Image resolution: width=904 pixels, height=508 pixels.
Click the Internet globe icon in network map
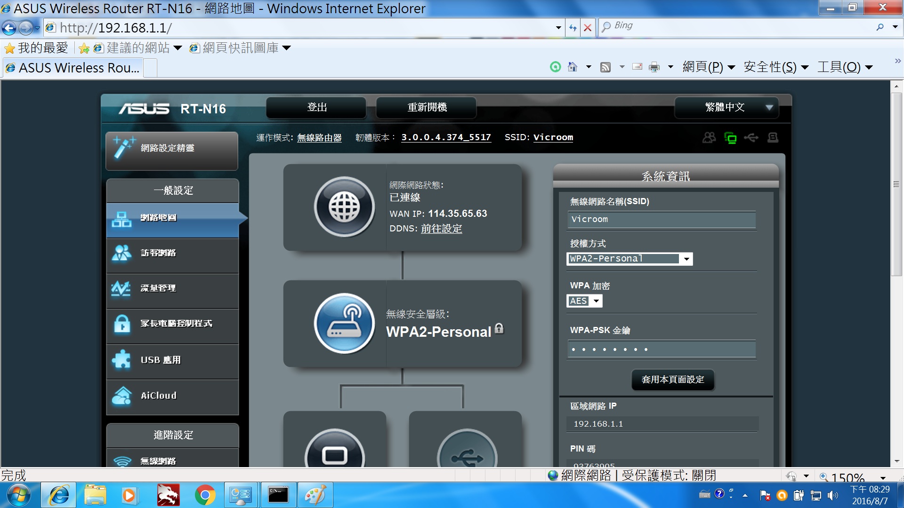tap(344, 207)
